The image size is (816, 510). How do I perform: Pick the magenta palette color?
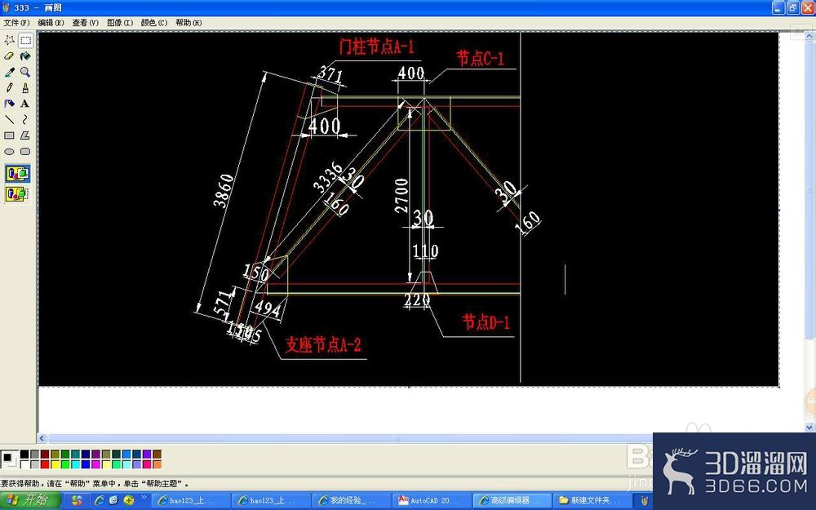[95, 464]
